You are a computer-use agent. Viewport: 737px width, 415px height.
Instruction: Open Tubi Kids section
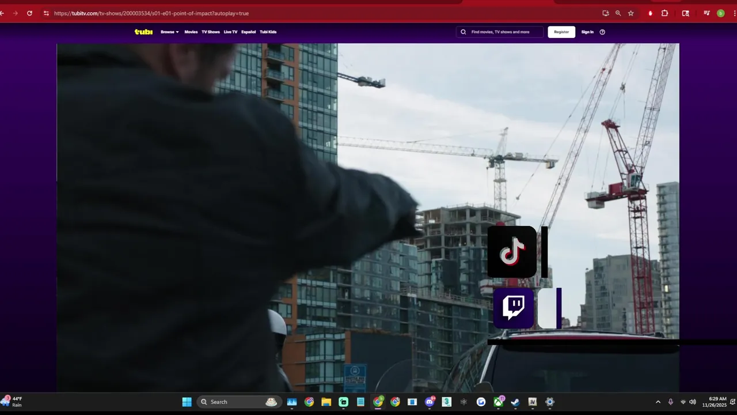pyautogui.click(x=268, y=32)
